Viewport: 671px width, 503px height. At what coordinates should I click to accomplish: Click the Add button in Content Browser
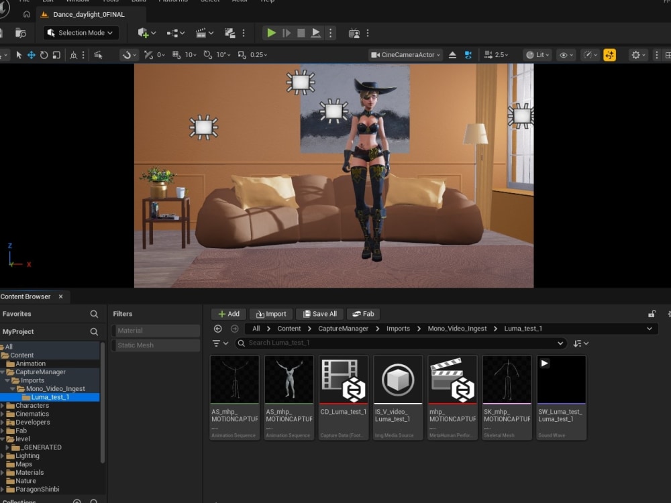click(229, 314)
